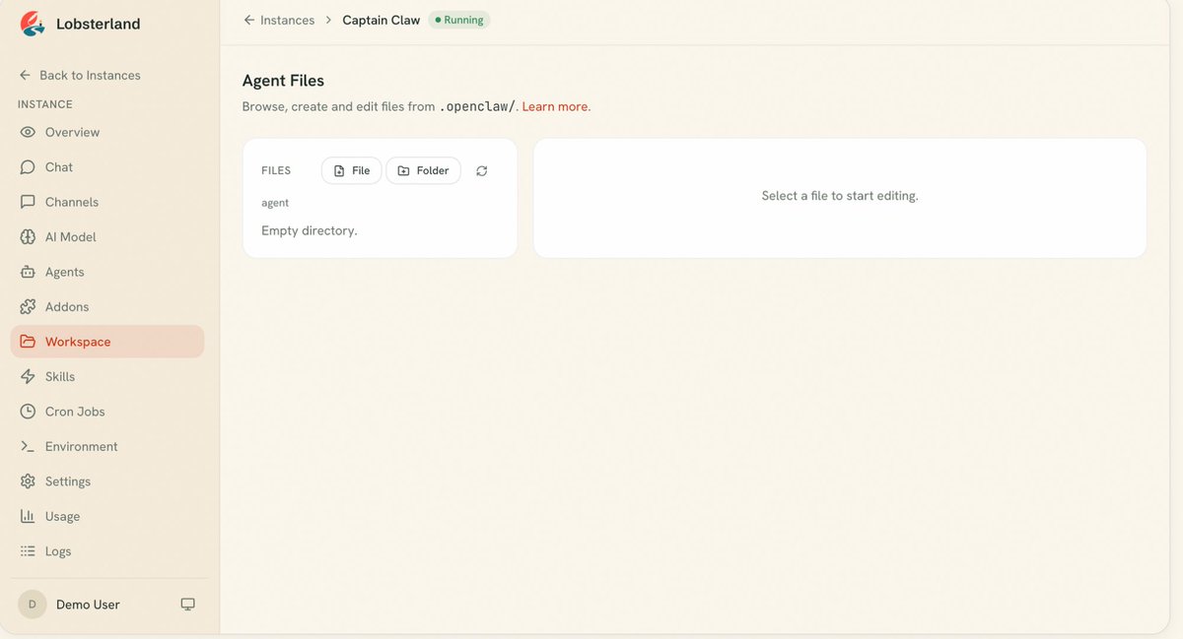Create a new Folder
This screenshot has width=1183, height=639.
[423, 170]
